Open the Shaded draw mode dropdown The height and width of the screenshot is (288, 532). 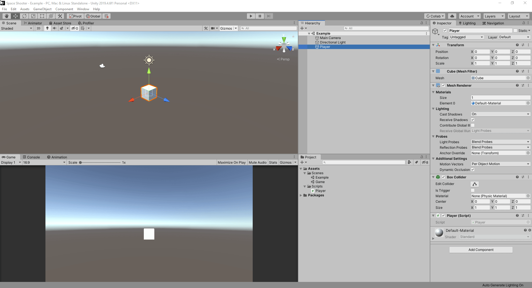(17, 28)
